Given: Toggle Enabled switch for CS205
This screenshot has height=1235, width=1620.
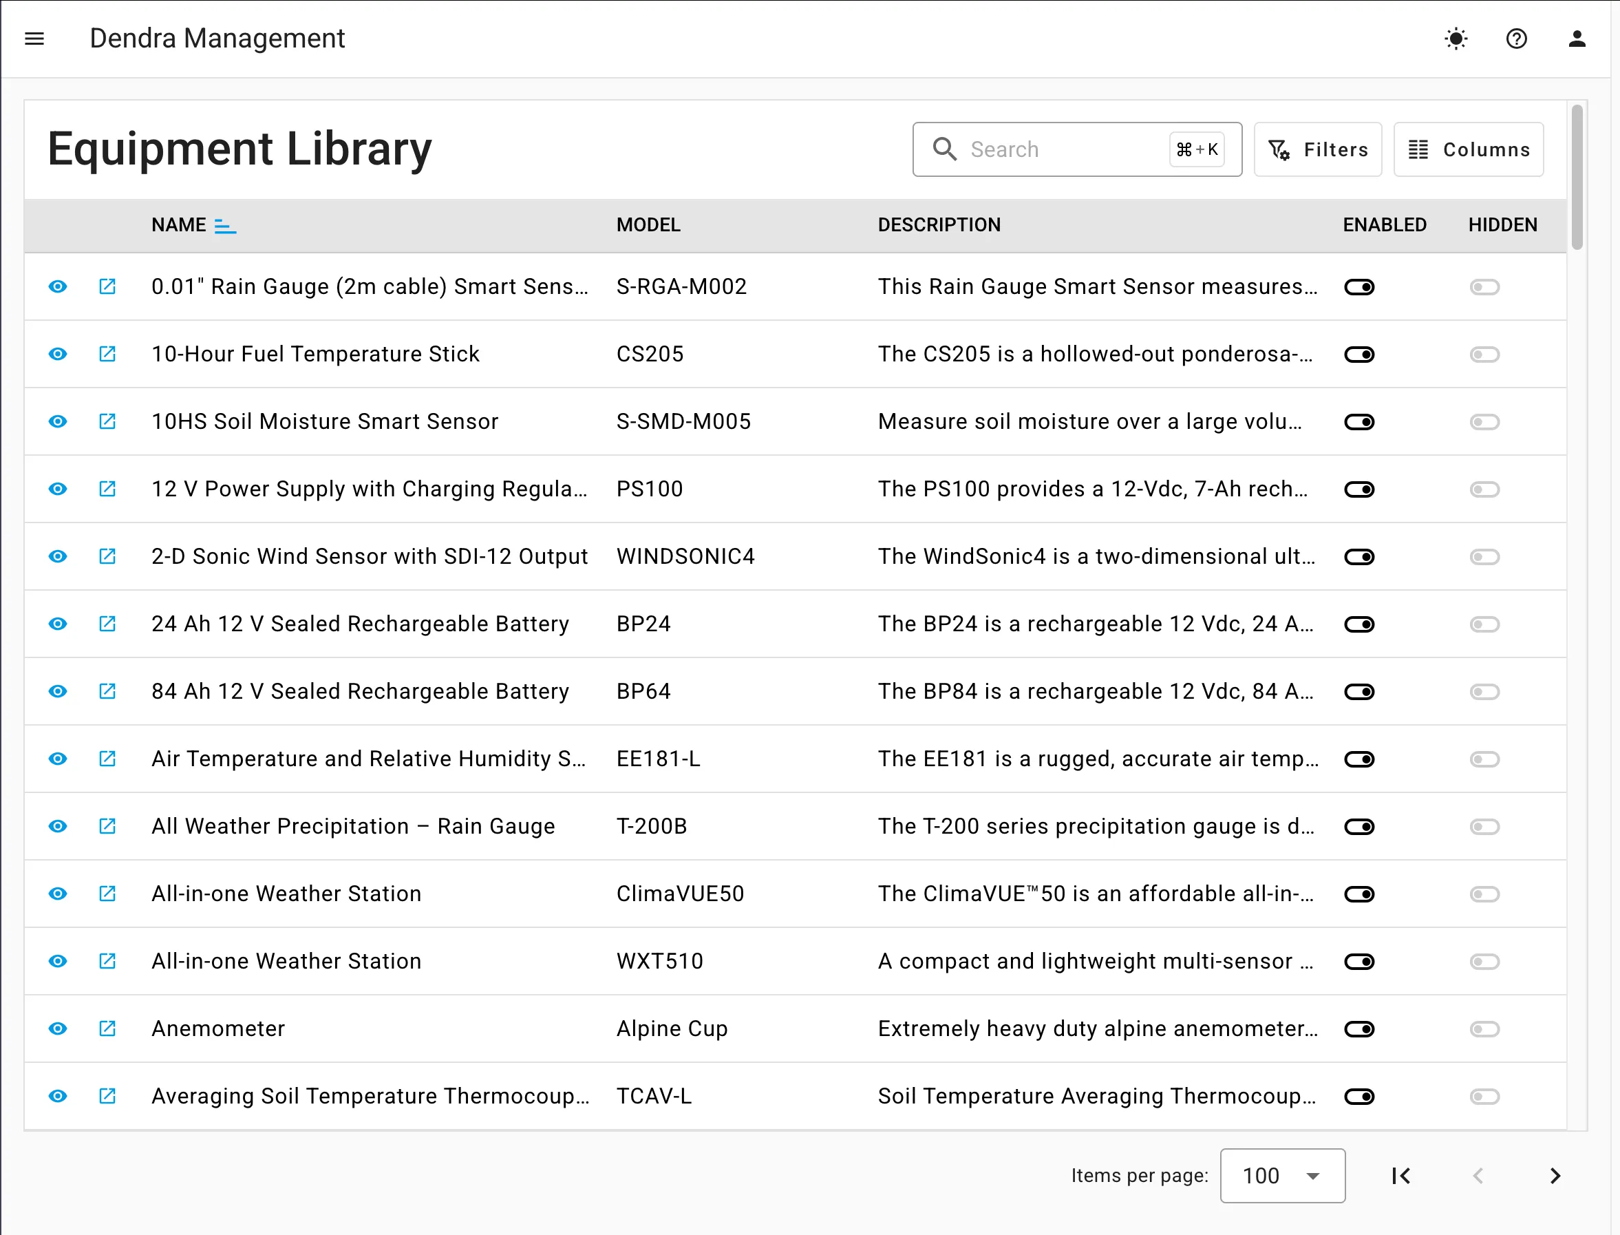Looking at the screenshot, I should pyautogui.click(x=1359, y=355).
